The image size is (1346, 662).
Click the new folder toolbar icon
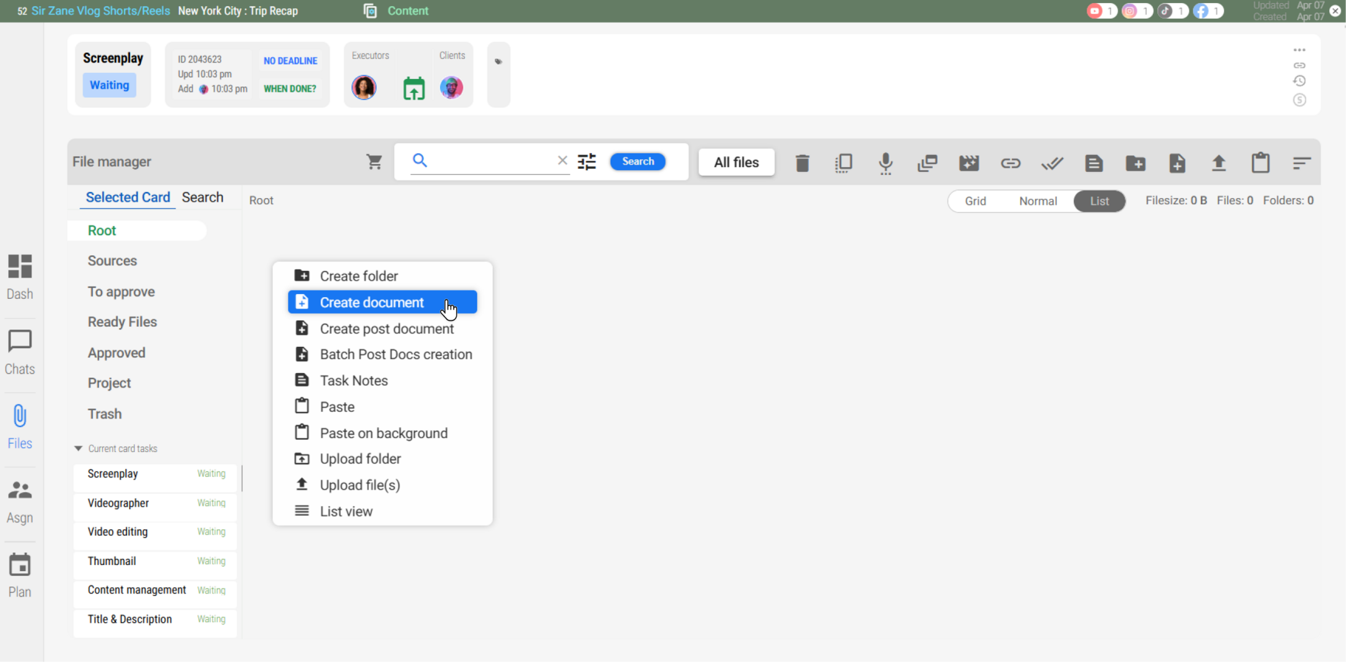pyautogui.click(x=1135, y=163)
